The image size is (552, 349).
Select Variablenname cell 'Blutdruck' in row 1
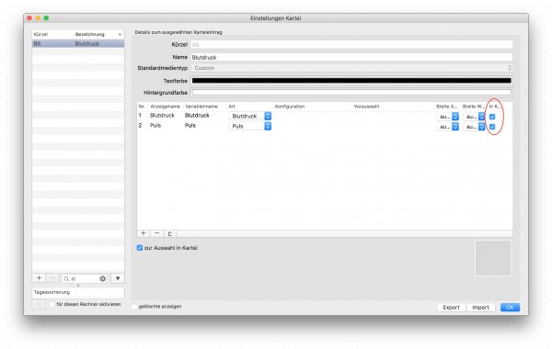pos(197,116)
